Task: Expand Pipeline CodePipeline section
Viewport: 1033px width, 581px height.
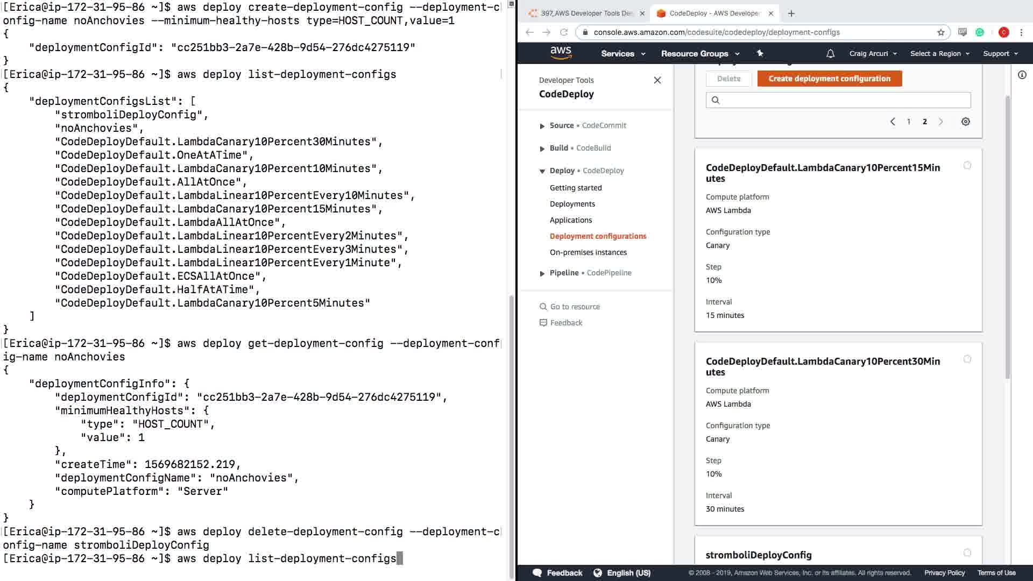Action: (x=542, y=273)
